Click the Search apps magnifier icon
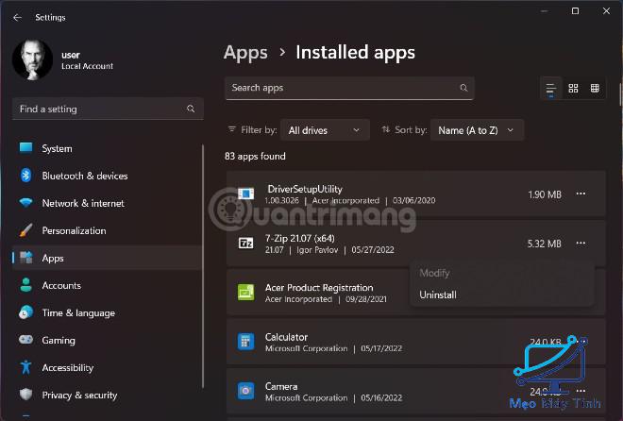623x421 pixels. tap(463, 88)
